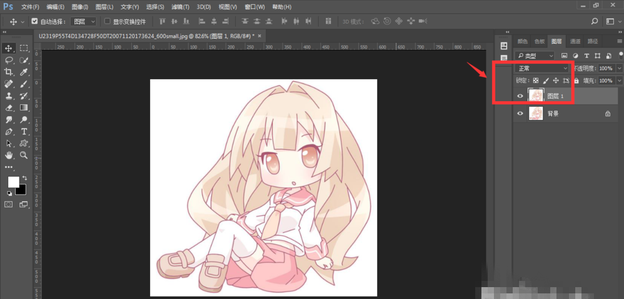The width and height of the screenshot is (624, 299).
Task: Select the Pen tool
Action: pyautogui.click(x=9, y=131)
